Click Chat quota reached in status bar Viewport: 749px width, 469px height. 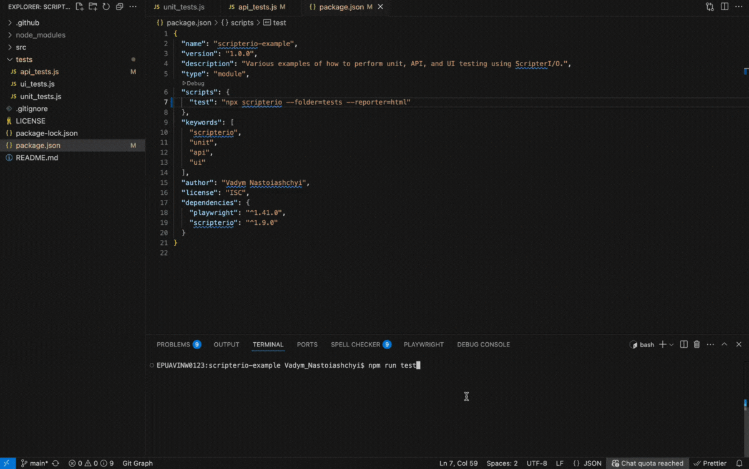(x=647, y=463)
